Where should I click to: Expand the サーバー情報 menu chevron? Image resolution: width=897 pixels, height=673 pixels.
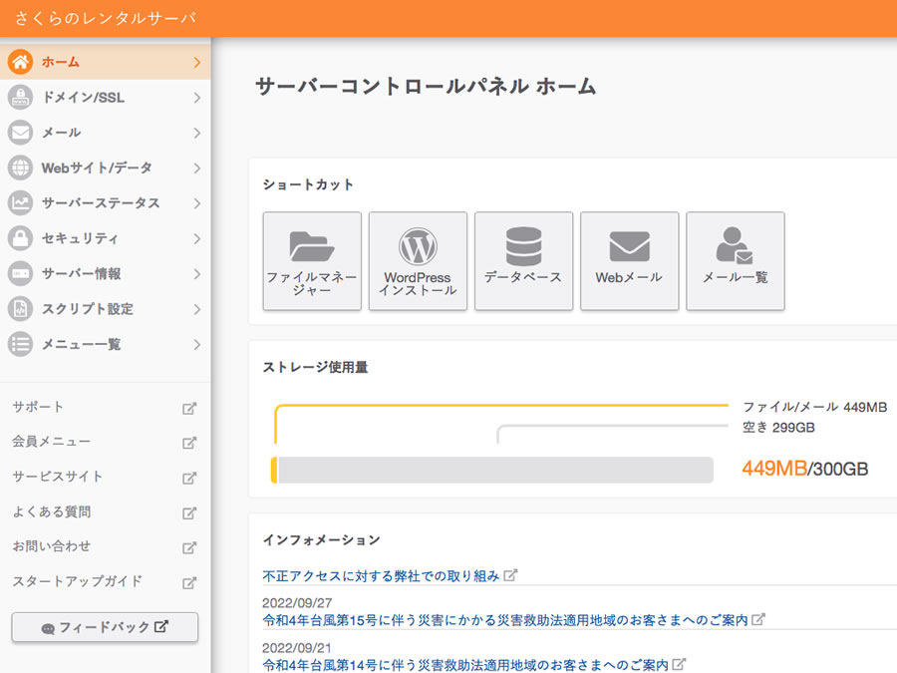click(196, 274)
